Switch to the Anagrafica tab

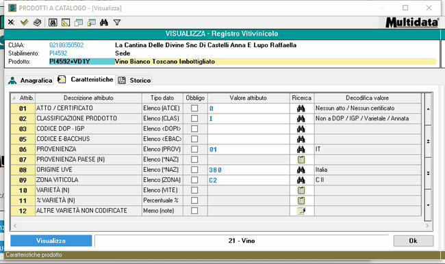[30, 81]
